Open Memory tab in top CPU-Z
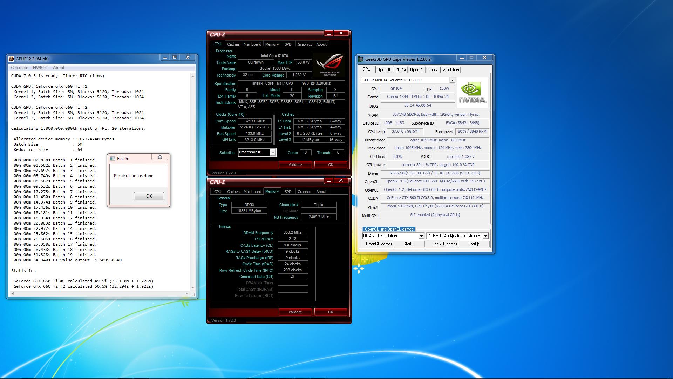 coord(272,44)
